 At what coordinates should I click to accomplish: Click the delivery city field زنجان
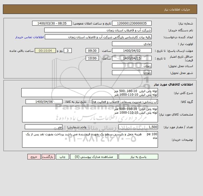tap(132, 73)
